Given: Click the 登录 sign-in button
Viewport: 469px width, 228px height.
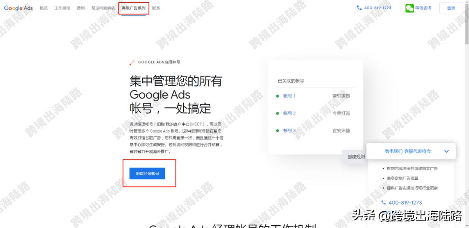Looking at the screenshot, I should coord(451,7).
